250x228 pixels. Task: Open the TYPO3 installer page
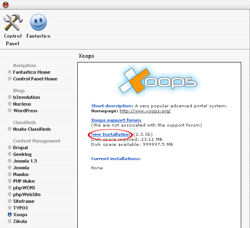[20, 208]
